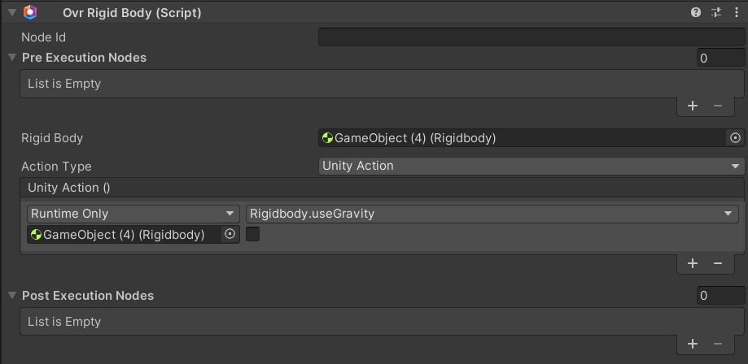Add a new Unity Action listener
This screenshot has width=748, height=364.
pyautogui.click(x=693, y=263)
